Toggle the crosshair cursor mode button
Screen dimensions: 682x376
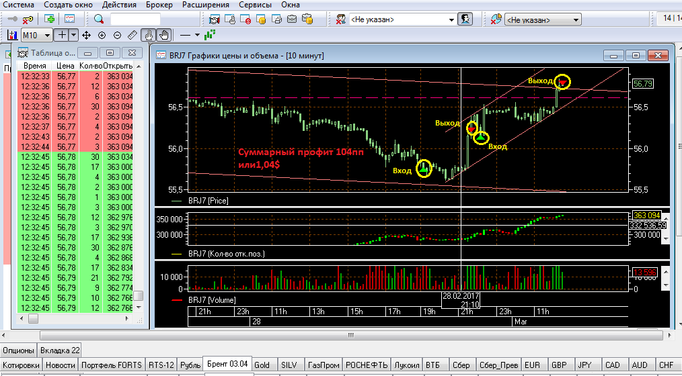(62, 35)
